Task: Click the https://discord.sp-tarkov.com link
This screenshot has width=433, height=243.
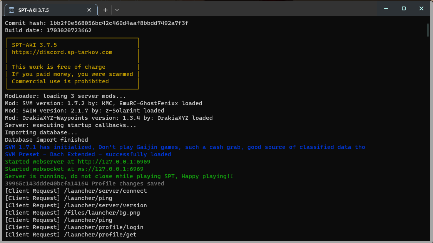Action: (x=62, y=52)
